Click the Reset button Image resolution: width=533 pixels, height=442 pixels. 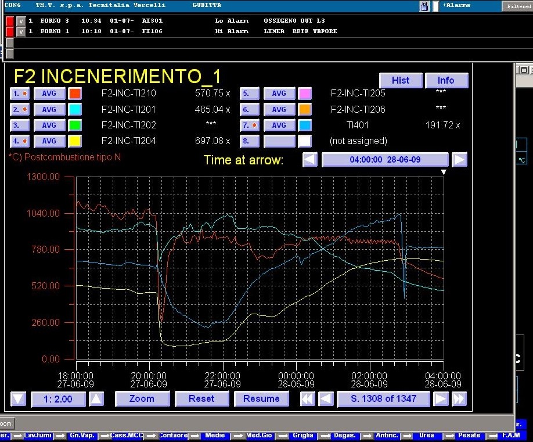click(201, 399)
